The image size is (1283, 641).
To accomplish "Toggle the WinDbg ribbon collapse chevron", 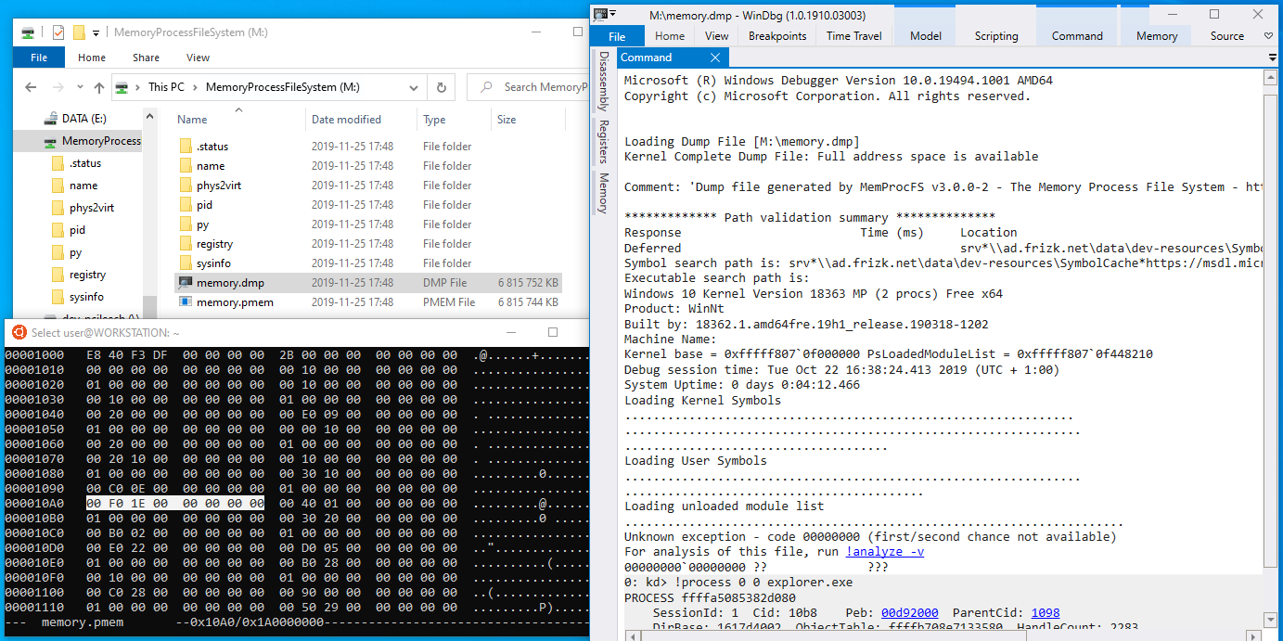I will 1269,36.
